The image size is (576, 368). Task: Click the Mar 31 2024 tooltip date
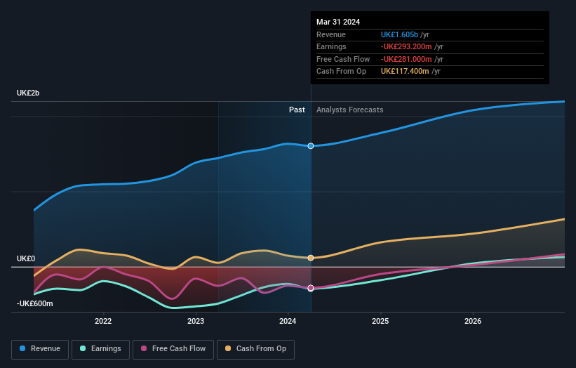pyautogui.click(x=338, y=22)
